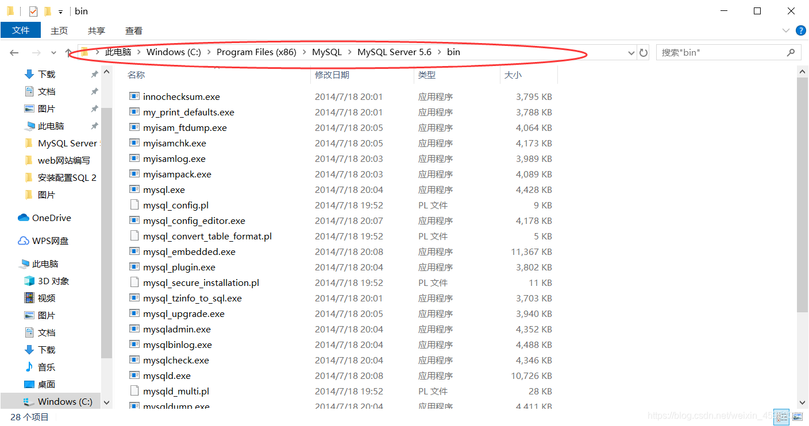Click the 桌面 desktop icon in sidebar

pyautogui.click(x=29, y=384)
